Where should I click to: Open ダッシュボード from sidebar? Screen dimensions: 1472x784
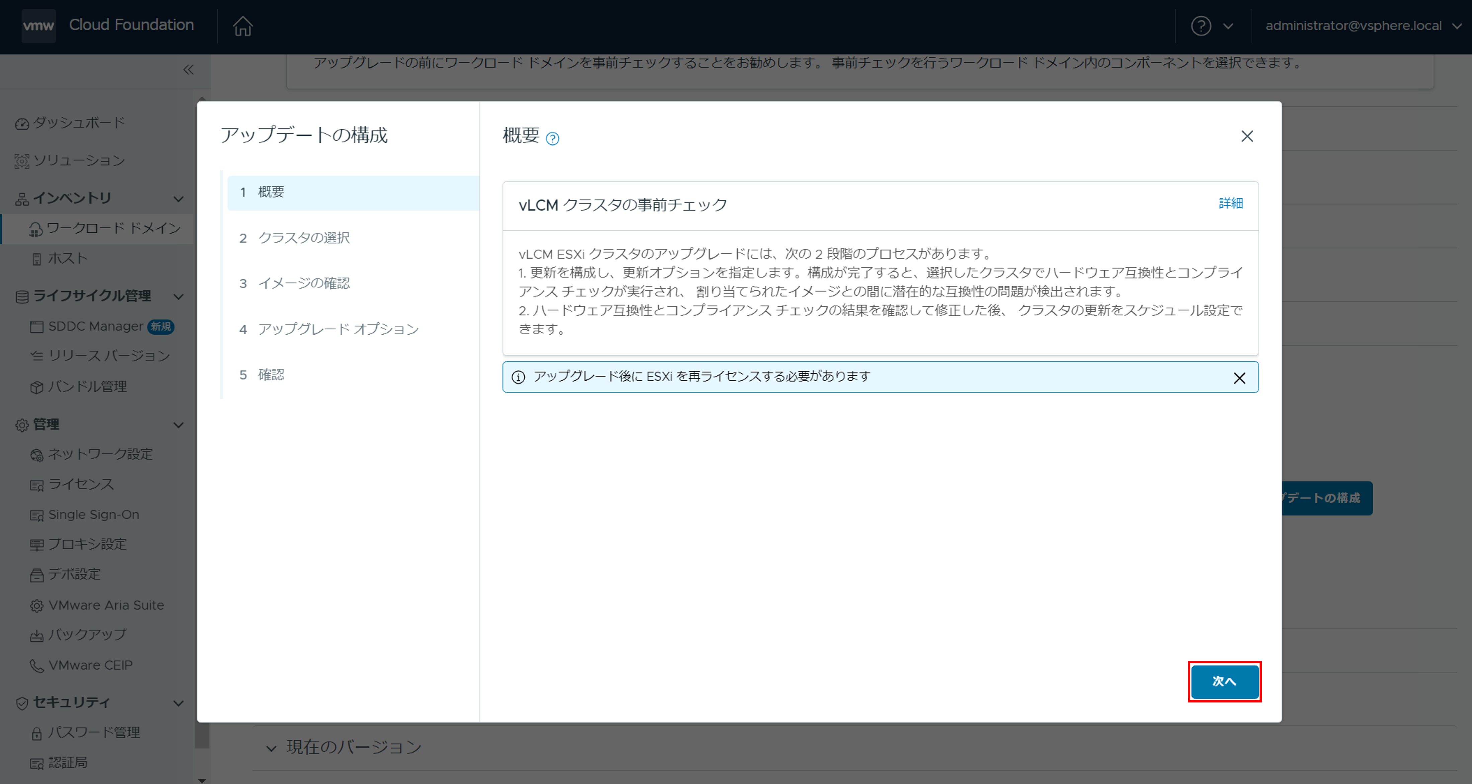78,123
